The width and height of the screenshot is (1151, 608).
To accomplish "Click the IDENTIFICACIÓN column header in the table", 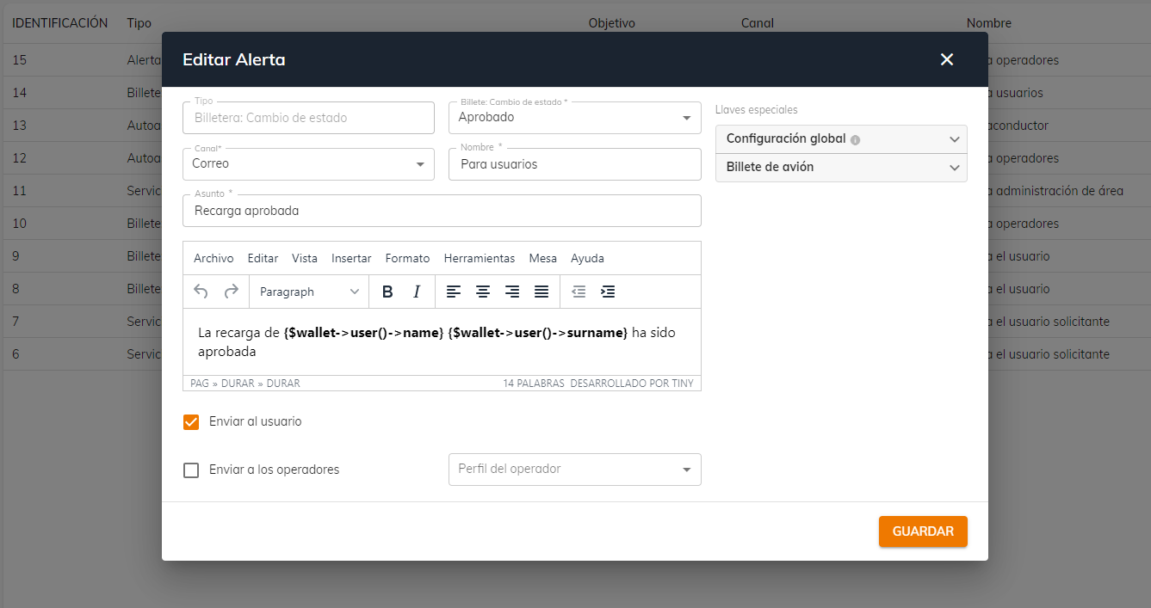I will coord(59,23).
